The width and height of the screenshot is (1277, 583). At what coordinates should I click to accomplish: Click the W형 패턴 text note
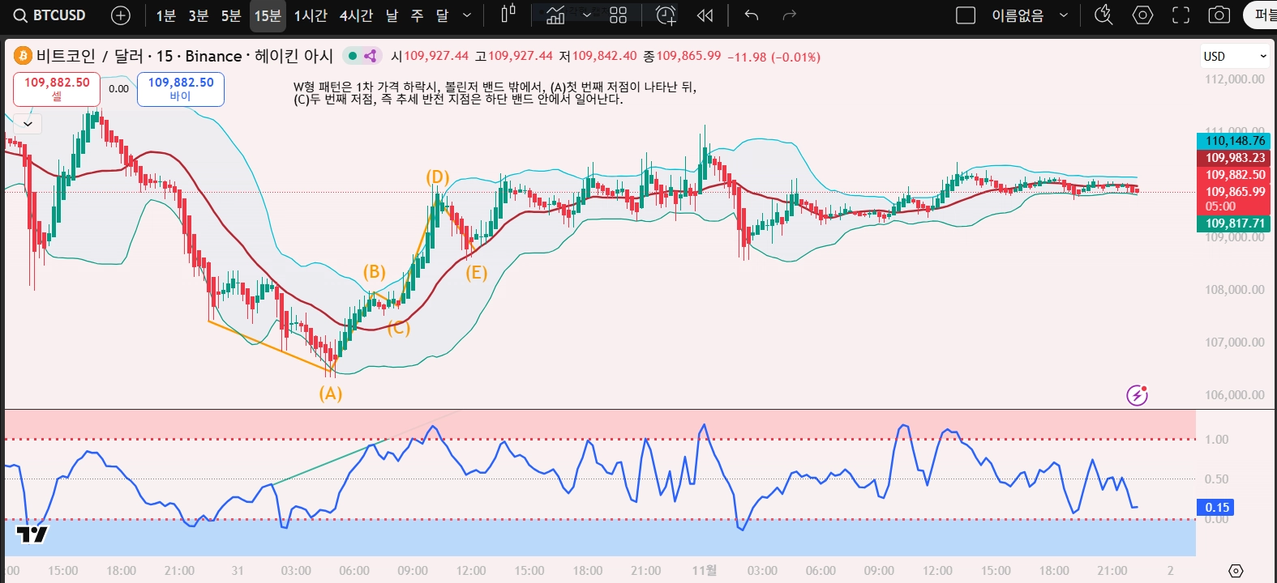[x=495, y=92]
